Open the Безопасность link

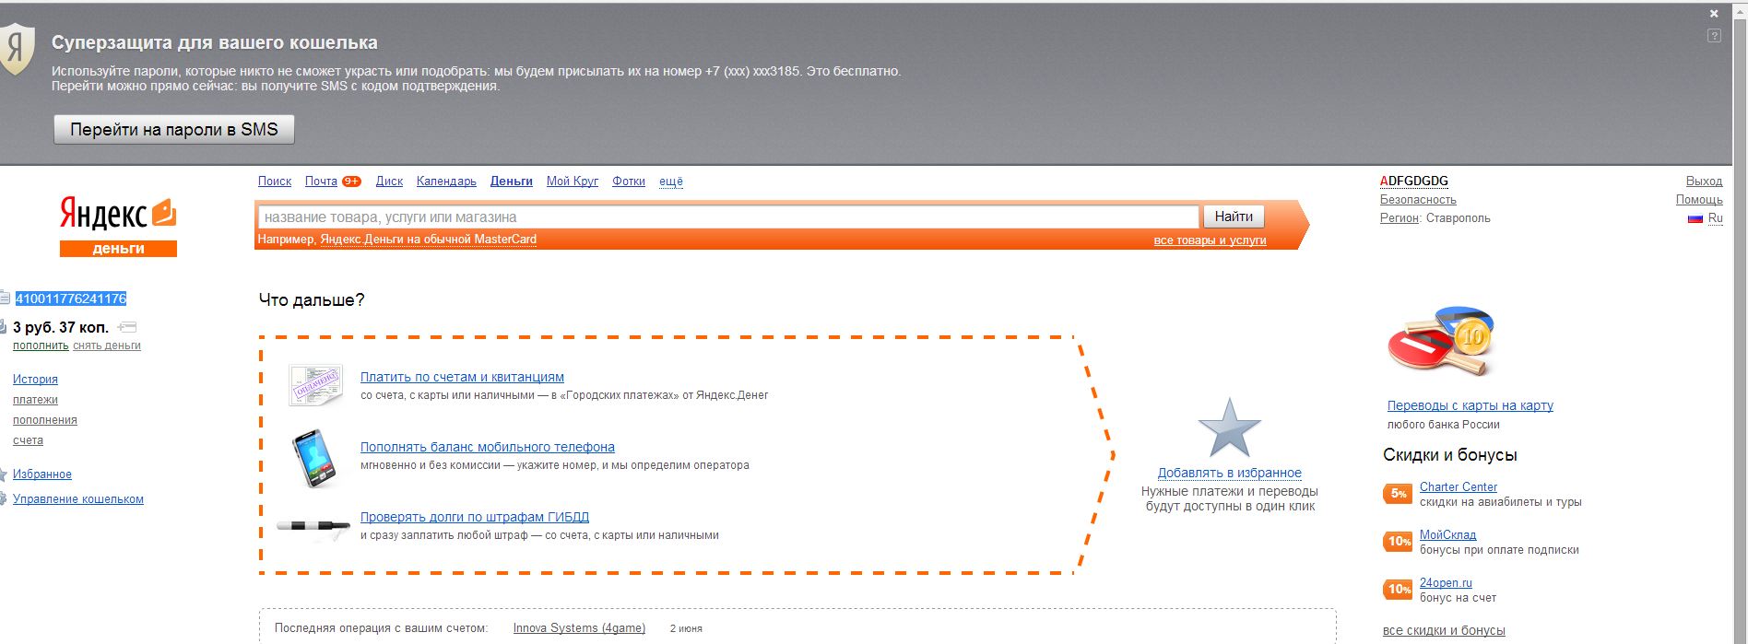(x=1418, y=200)
